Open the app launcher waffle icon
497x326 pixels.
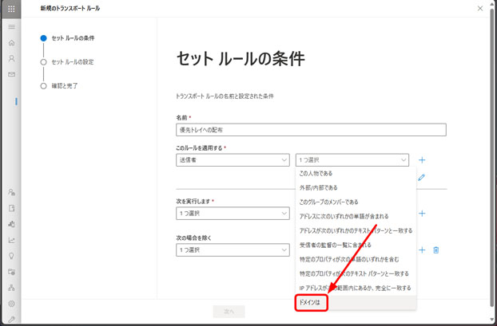click(x=11, y=9)
